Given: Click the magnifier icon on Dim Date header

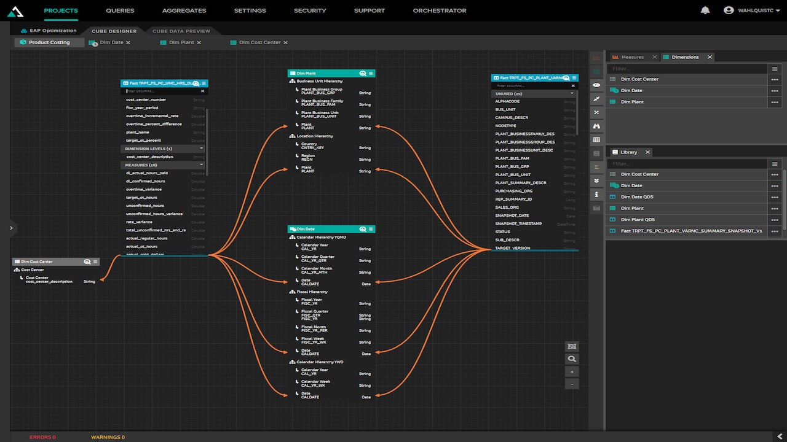Looking at the screenshot, I should click(363, 229).
